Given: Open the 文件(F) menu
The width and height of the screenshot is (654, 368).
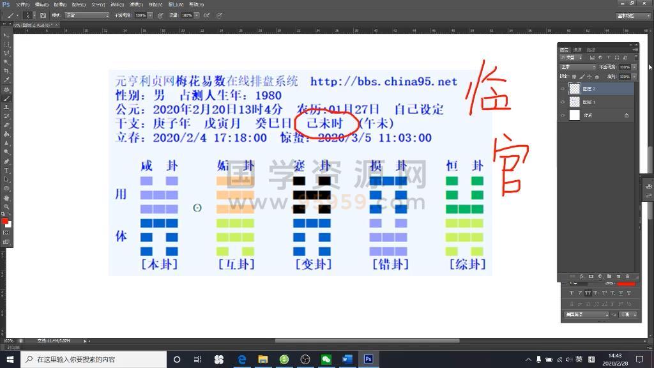Looking at the screenshot, I should pos(22,4).
